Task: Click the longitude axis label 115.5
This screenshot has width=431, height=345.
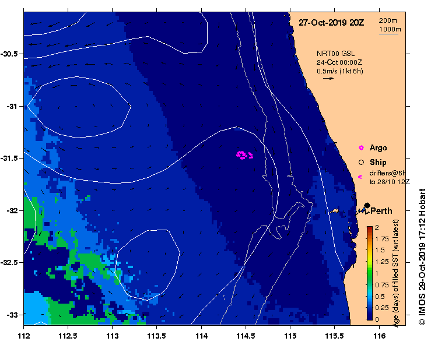Action: pos(335,336)
